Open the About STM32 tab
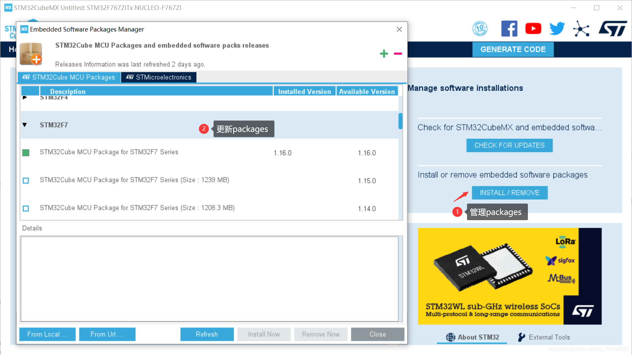632x355 pixels. [x=472, y=337]
